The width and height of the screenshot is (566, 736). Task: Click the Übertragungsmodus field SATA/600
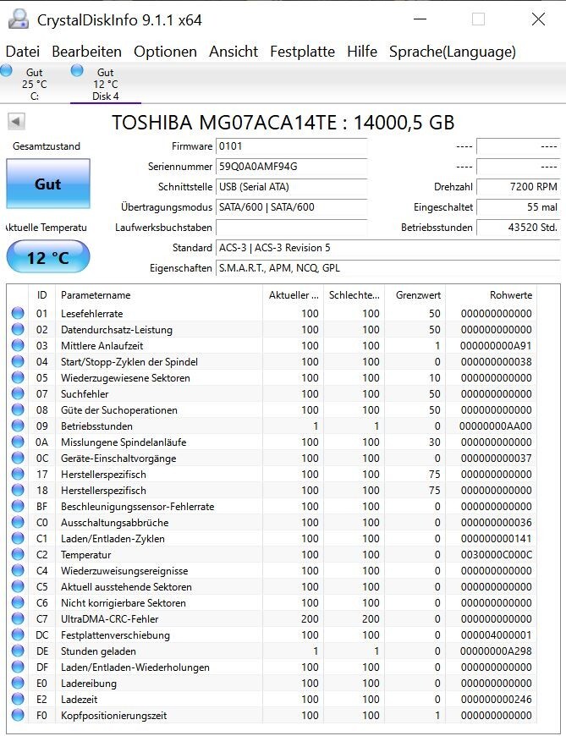coord(291,207)
